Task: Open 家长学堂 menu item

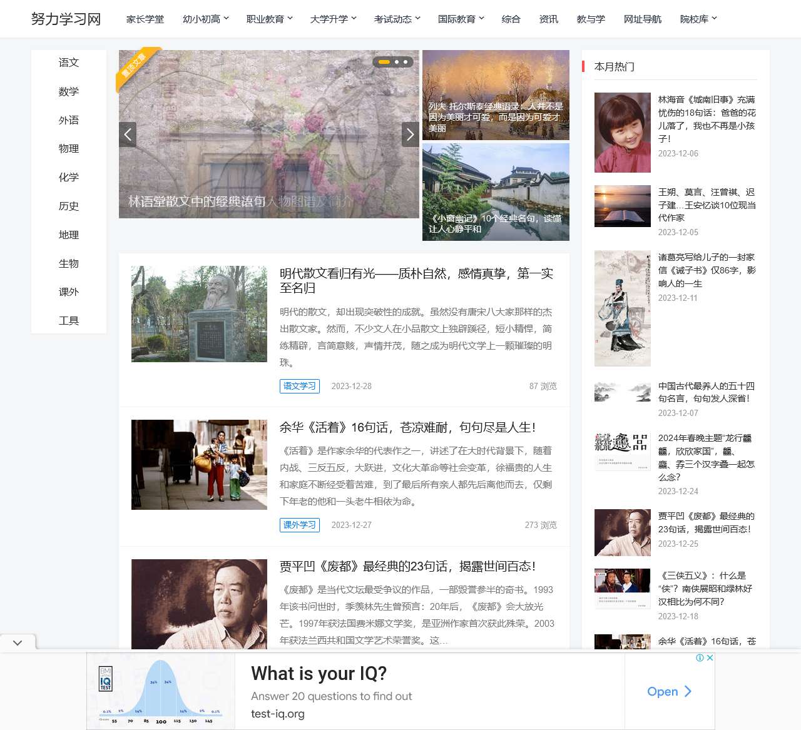Action: [x=145, y=19]
